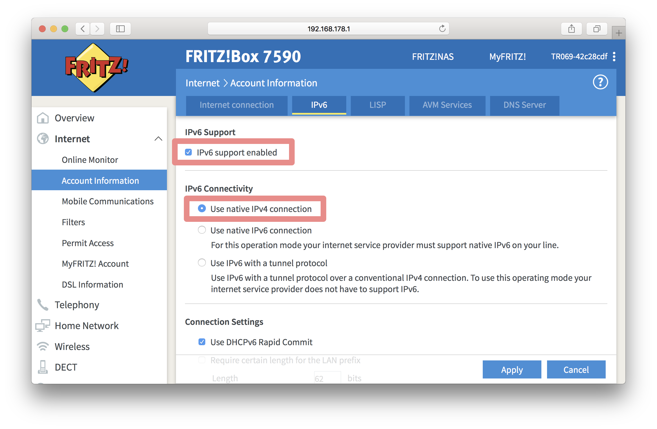Click the Connection Settings heading
This screenshot has height=429, width=657.
point(224,322)
